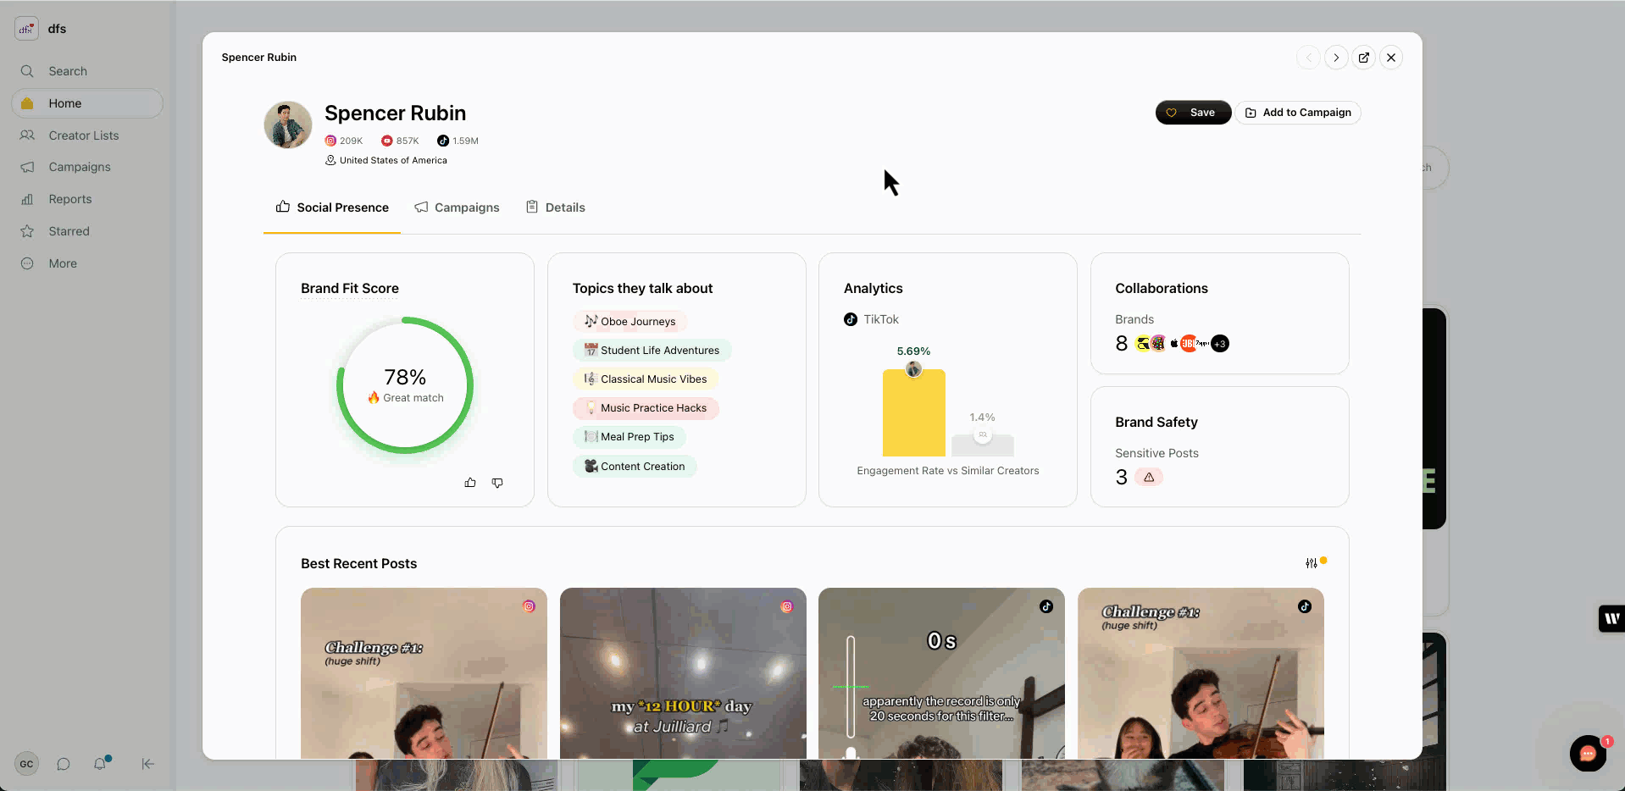Open chat messages icon in sidebar footer
The image size is (1625, 791).
(x=64, y=764)
